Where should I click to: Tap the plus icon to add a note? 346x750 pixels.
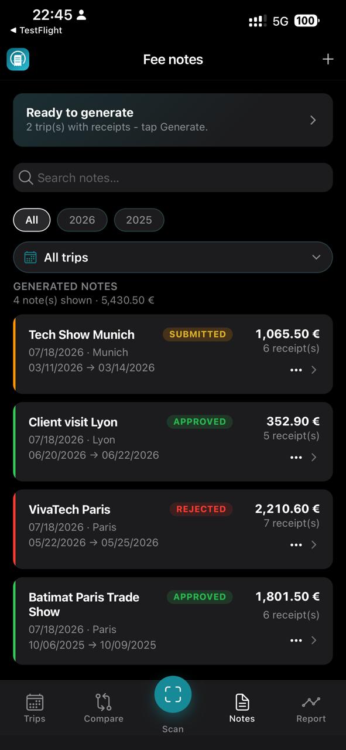click(x=328, y=59)
